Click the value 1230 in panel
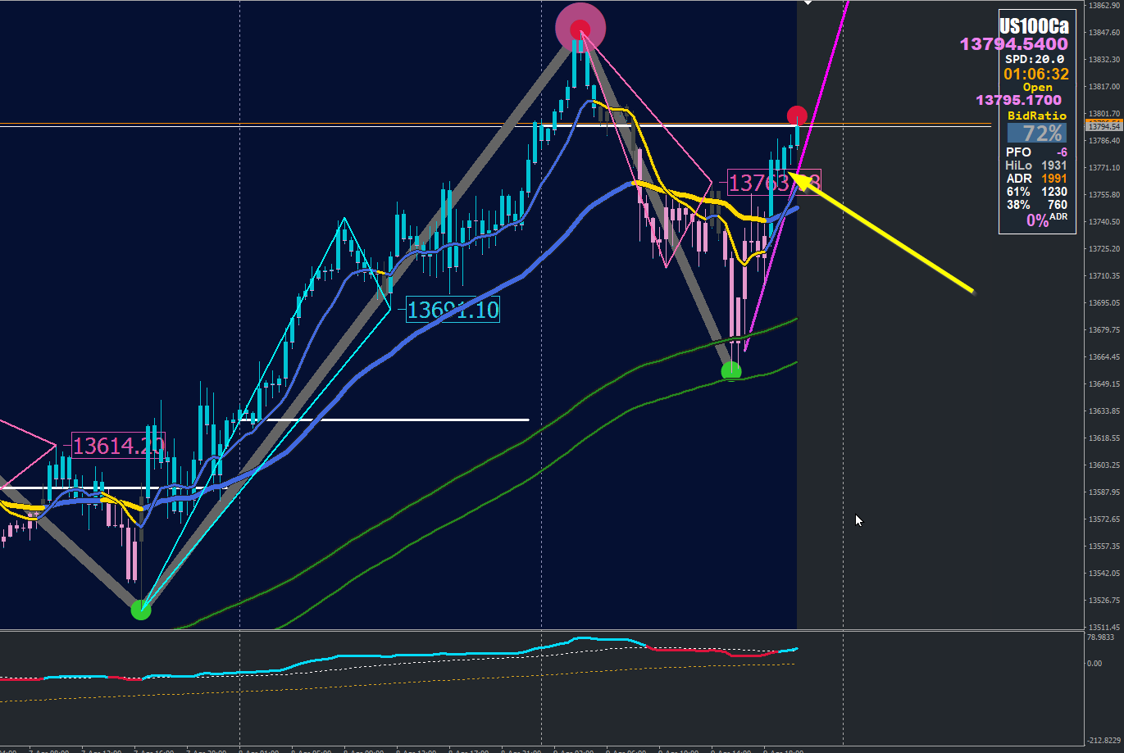Viewport: 1124px width, 753px height. 1054,191
